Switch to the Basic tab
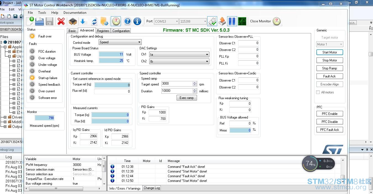The width and height of the screenshot is (373, 194). [72, 31]
